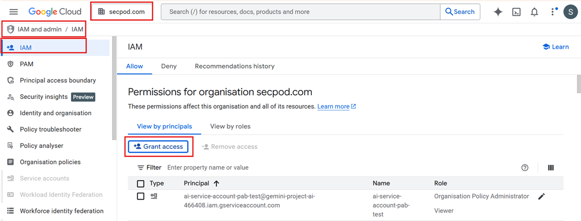Open Gemini AI assistant sparkle icon
This screenshot has width=581, height=221.
coord(498,12)
